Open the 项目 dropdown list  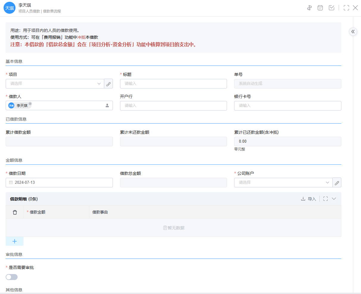point(55,84)
